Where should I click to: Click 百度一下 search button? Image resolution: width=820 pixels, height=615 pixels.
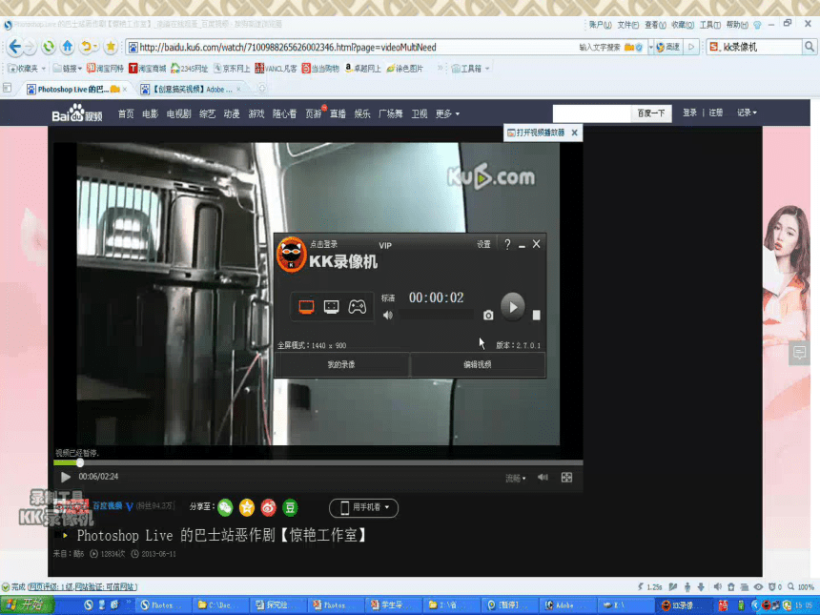click(651, 113)
